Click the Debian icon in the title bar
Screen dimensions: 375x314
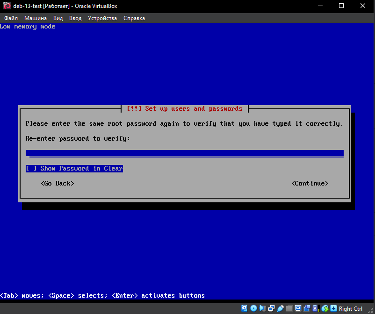7,6
